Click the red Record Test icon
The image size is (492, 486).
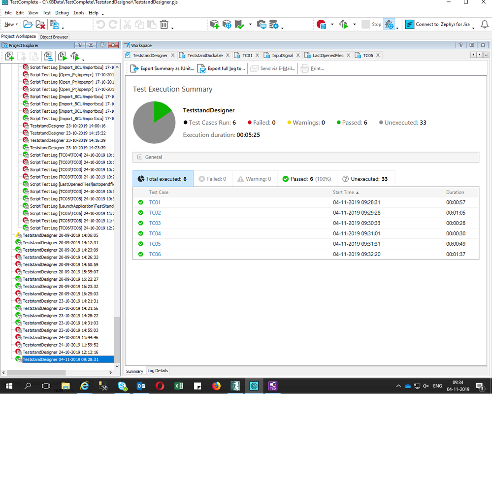point(321,24)
